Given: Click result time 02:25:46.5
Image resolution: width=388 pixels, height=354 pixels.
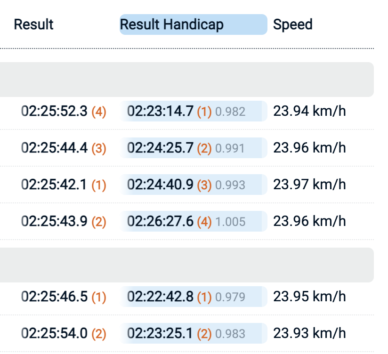Looking at the screenshot, I should tap(54, 297).
